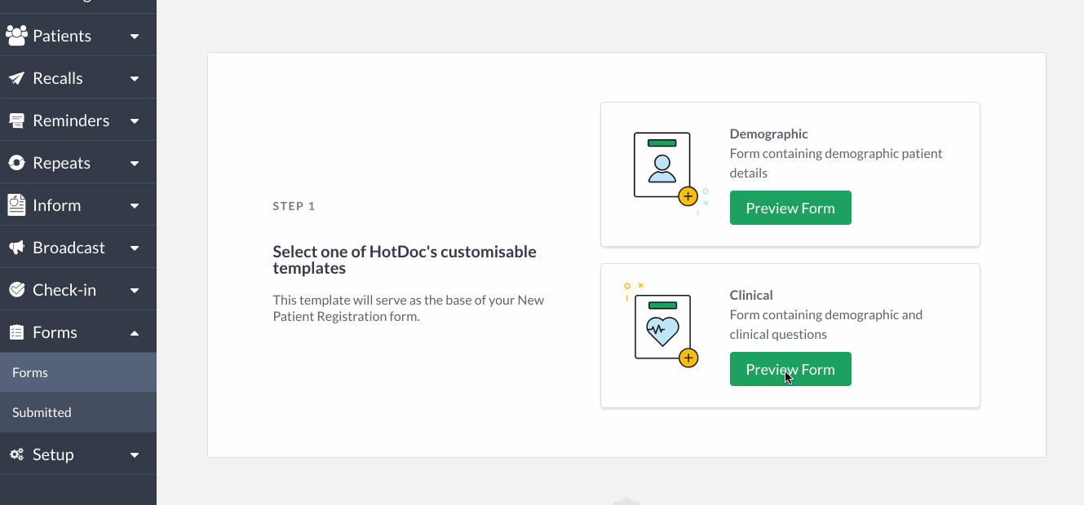The width and height of the screenshot is (1084, 505).
Task: Click the Patients people icon
Action: (x=16, y=36)
